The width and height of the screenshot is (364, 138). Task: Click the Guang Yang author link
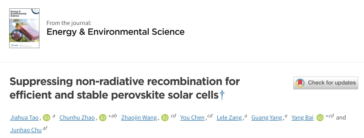click(x=267, y=118)
